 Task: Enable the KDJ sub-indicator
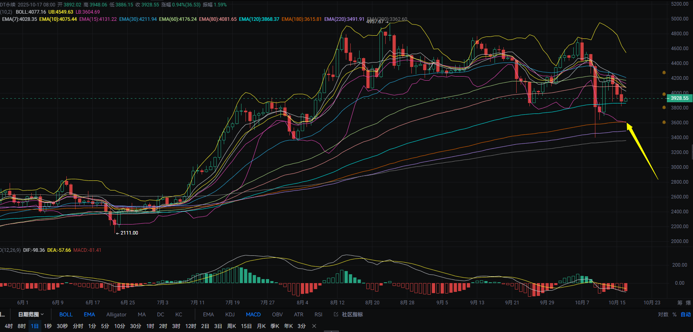pyautogui.click(x=230, y=314)
